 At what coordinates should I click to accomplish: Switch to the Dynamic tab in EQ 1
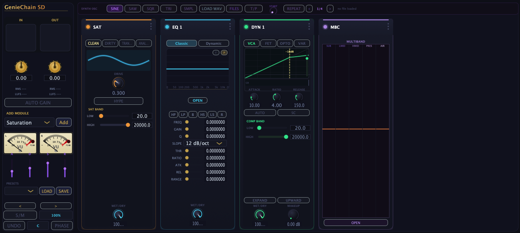coord(214,43)
